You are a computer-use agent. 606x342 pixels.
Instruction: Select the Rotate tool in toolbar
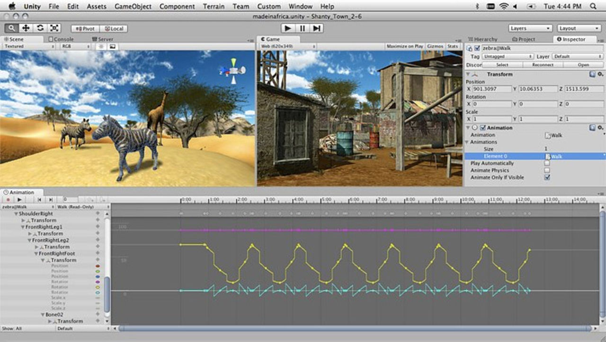(x=40, y=28)
